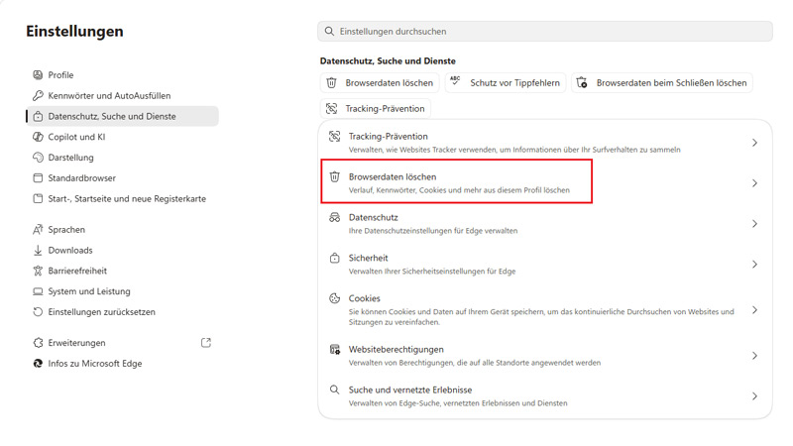This screenshot has height=446, width=793.
Task: Click the Tracking-Prävention chip button
Action: [x=376, y=109]
